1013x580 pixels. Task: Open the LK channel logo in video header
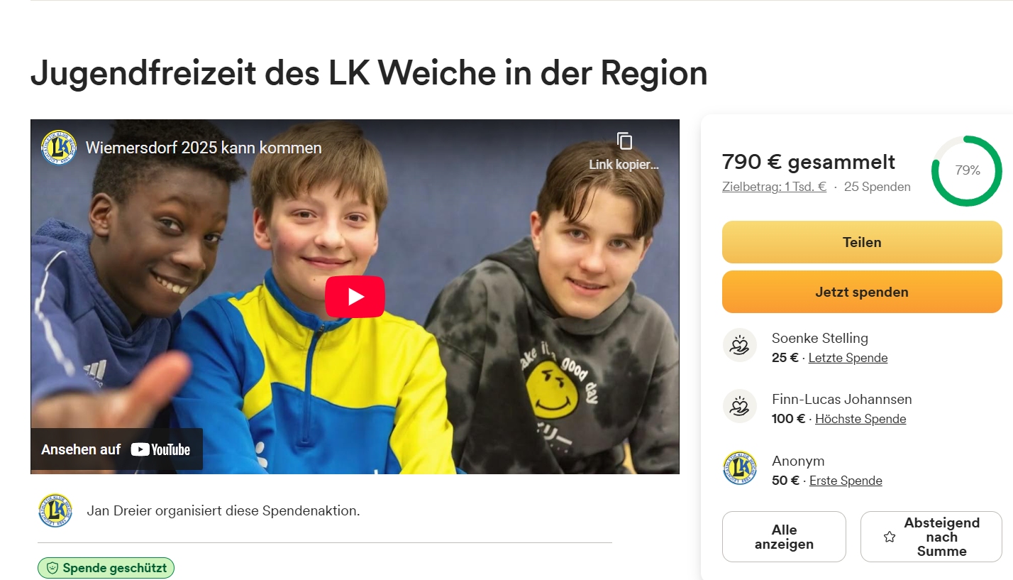[59, 148]
